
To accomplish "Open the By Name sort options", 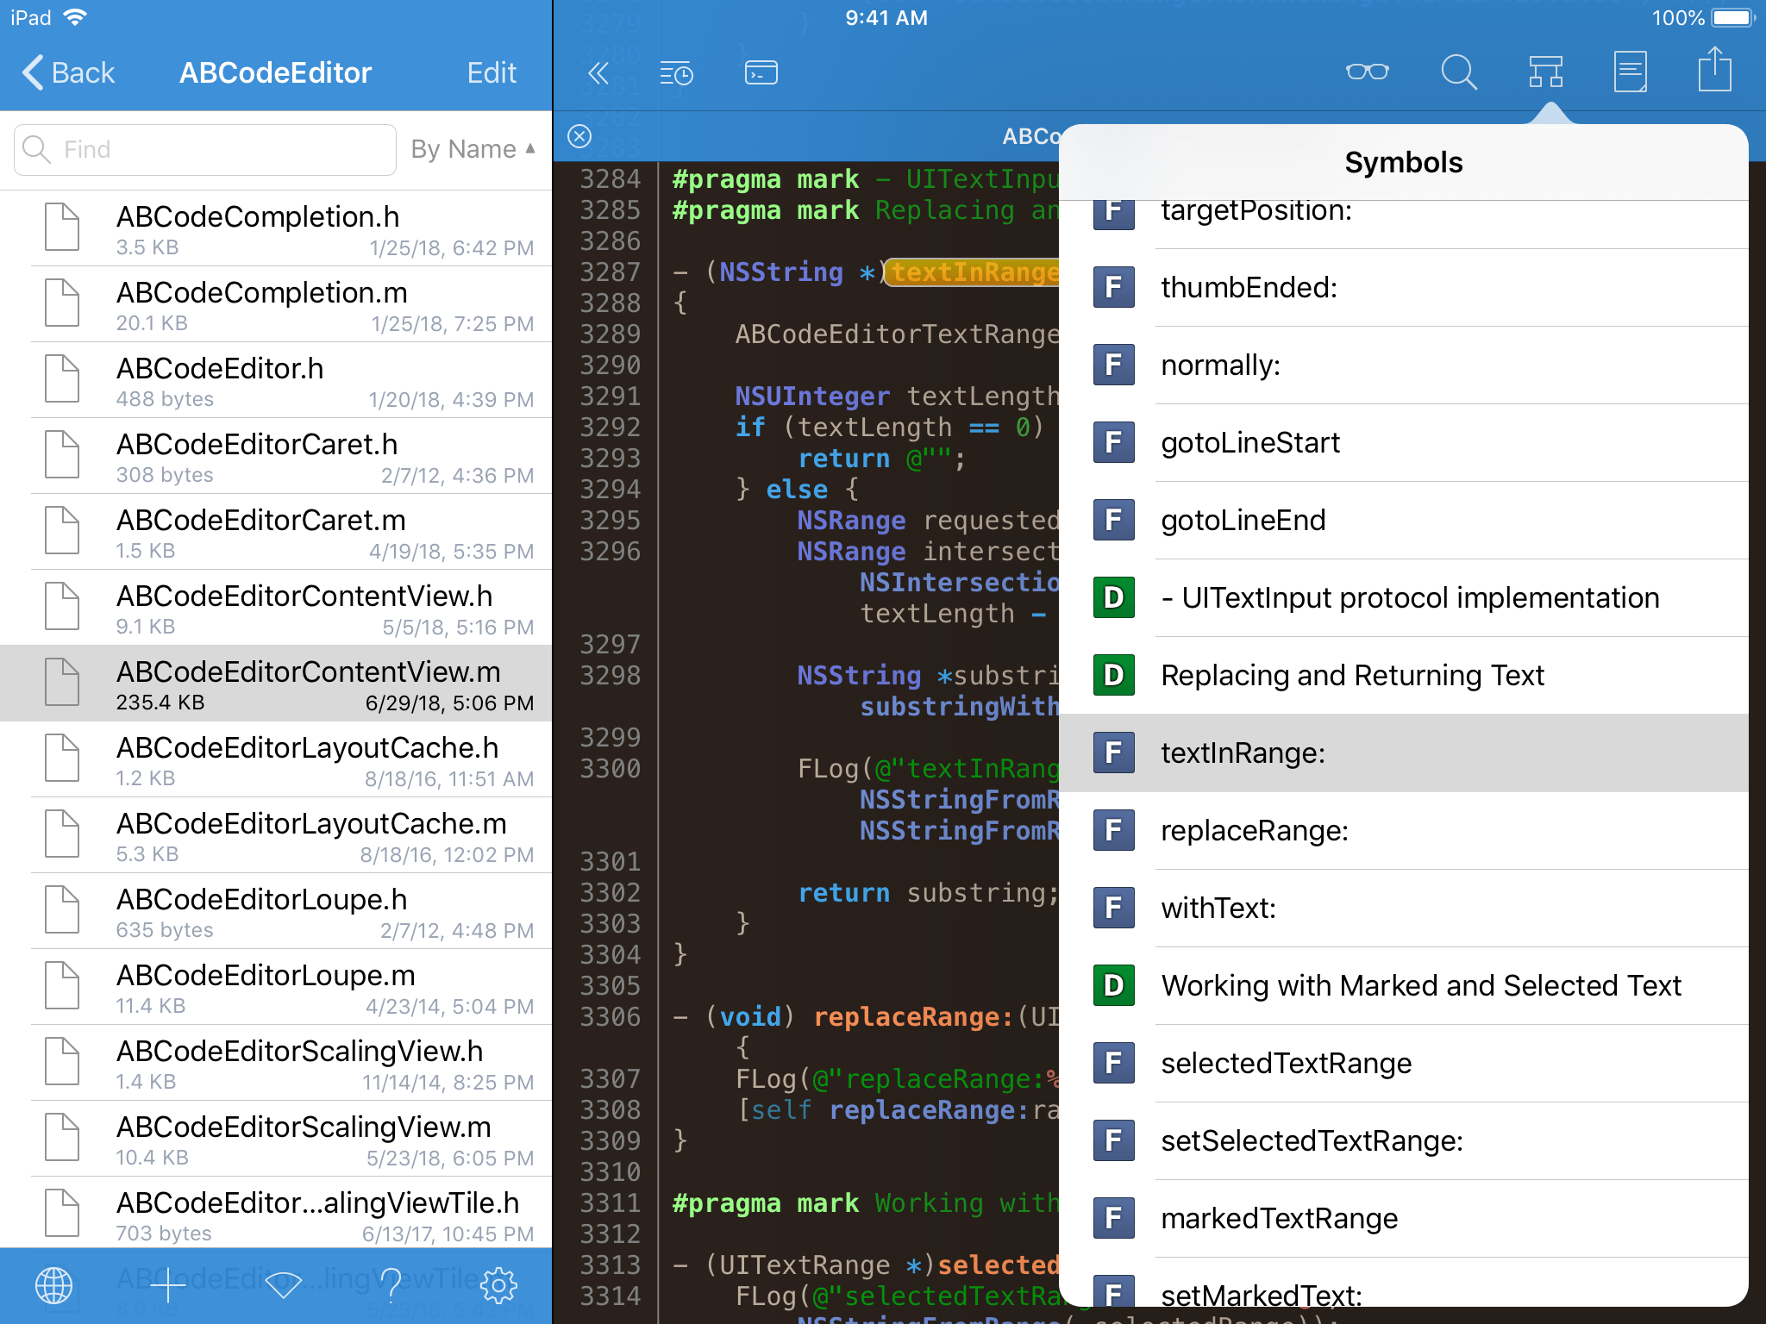I will tap(473, 148).
